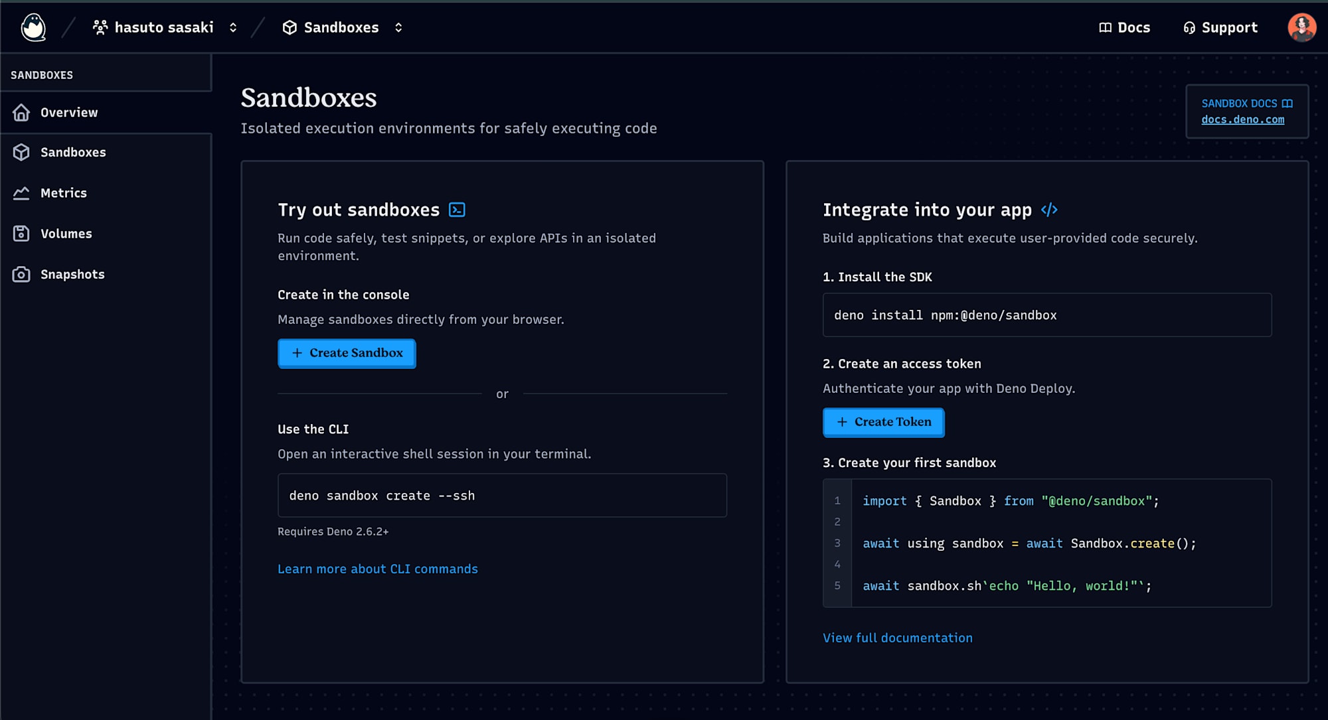Open View full documentation link
Image resolution: width=1328 pixels, height=720 pixels.
pos(897,638)
